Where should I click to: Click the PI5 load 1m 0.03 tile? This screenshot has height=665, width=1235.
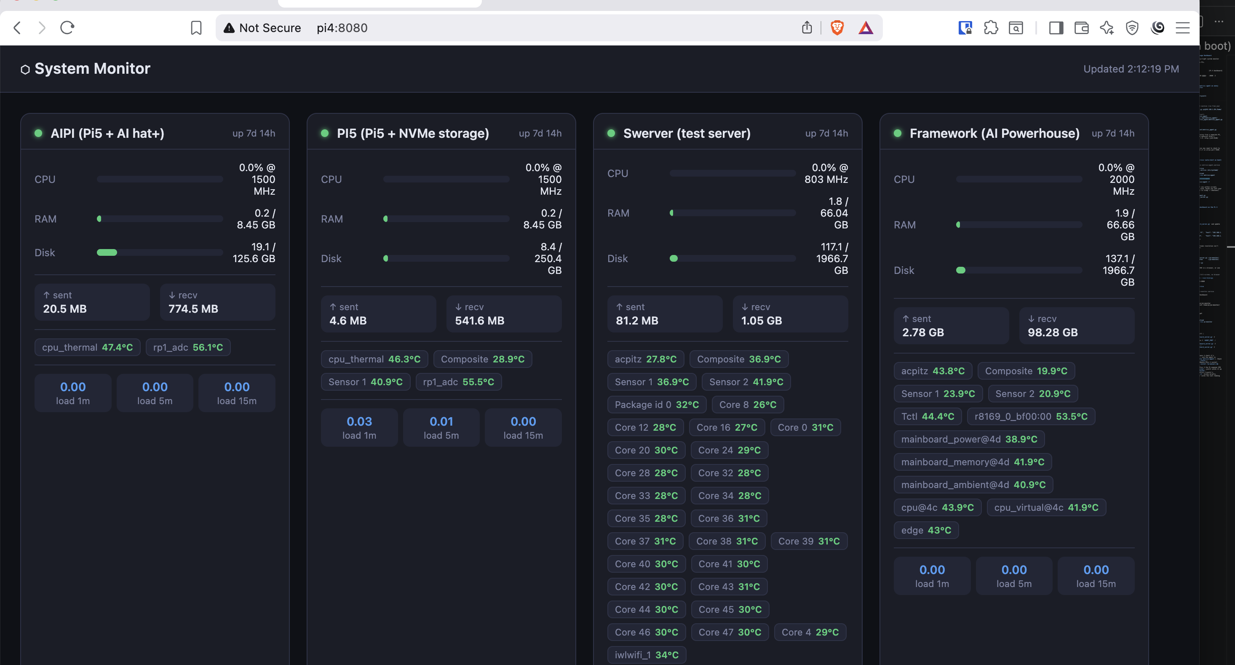pyautogui.click(x=359, y=427)
